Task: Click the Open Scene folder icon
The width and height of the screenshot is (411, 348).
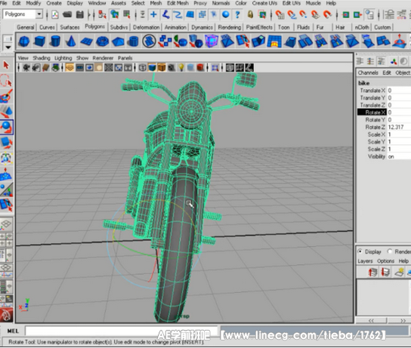Action: point(67,14)
